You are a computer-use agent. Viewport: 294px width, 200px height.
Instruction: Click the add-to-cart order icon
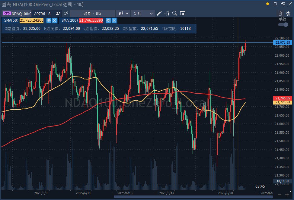288,14
